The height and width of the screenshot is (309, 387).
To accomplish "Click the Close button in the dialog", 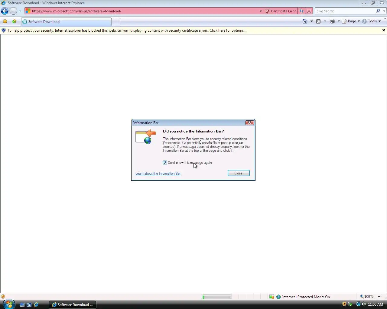I will point(239,173).
